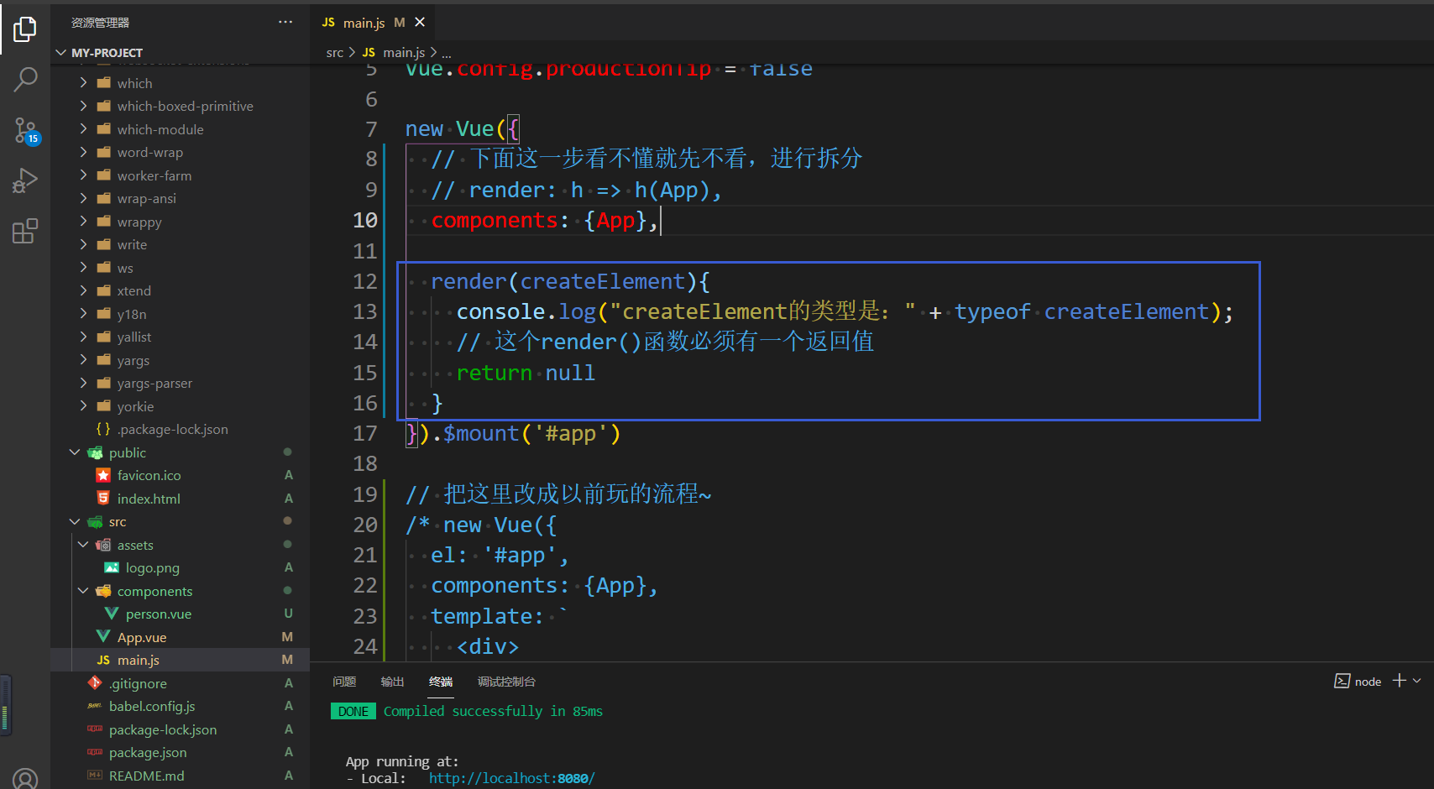Select the y18n folder row
This screenshot has width=1434, height=789.
pos(180,314)
